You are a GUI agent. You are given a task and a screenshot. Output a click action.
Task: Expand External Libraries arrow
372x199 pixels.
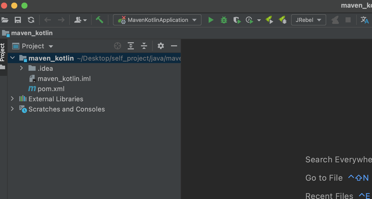tap(12, 99)
